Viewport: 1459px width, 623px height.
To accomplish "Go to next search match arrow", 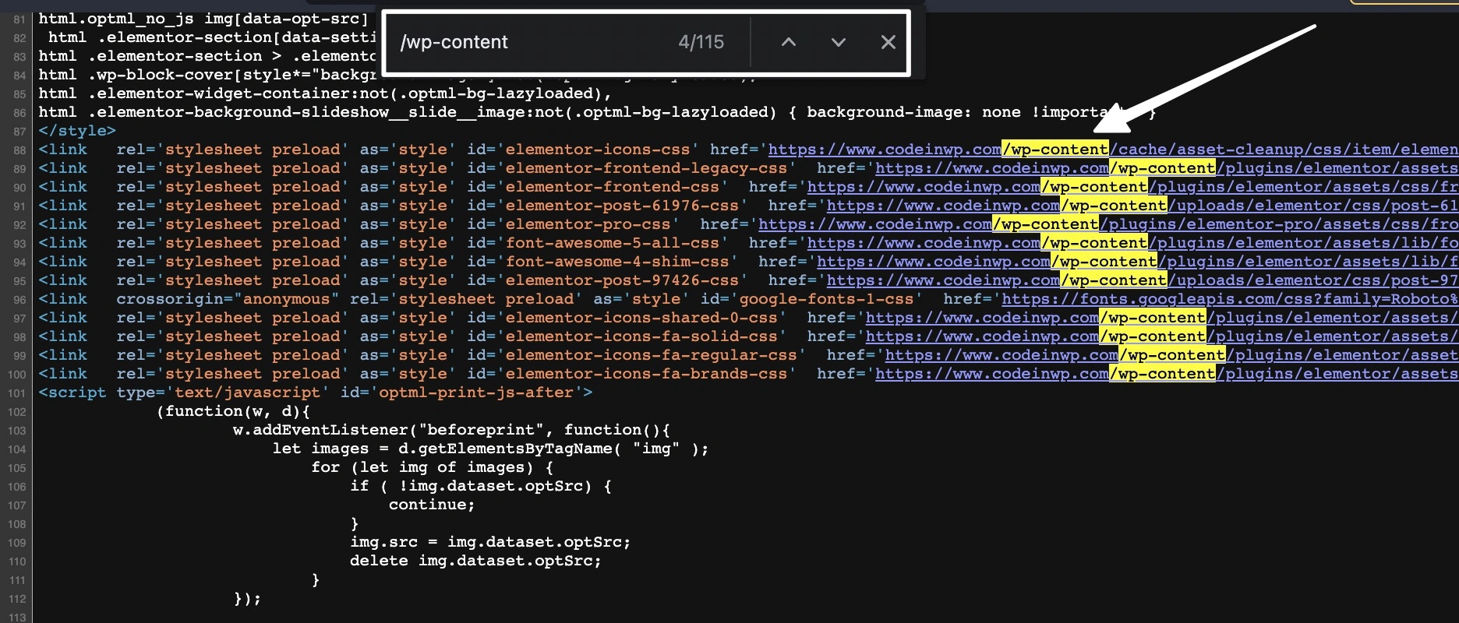I will point(838,42).
